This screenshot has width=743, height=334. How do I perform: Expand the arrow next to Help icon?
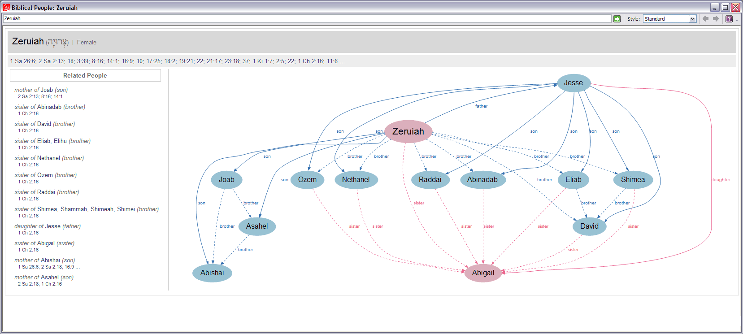[x=737, y=20]
